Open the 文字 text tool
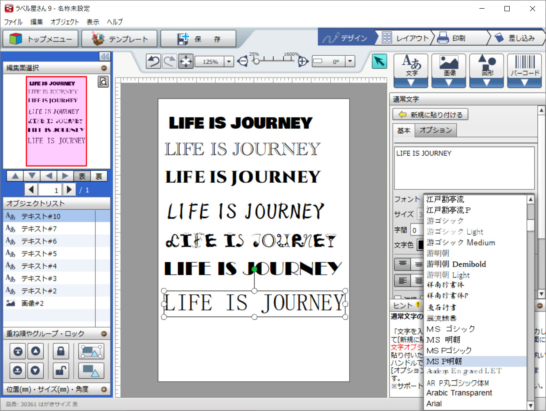 pyautogui.click(x=411, y=71)
